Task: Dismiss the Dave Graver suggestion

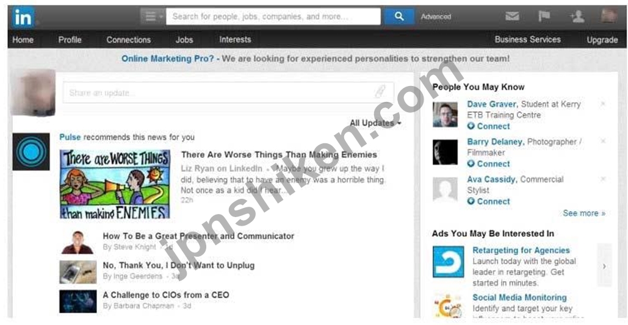Action: click(x=603, y=104)
